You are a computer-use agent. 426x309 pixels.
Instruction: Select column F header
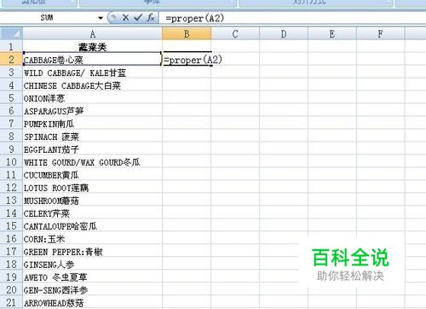(381, 34)
